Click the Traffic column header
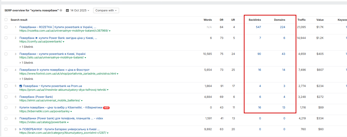 (302, 20)
